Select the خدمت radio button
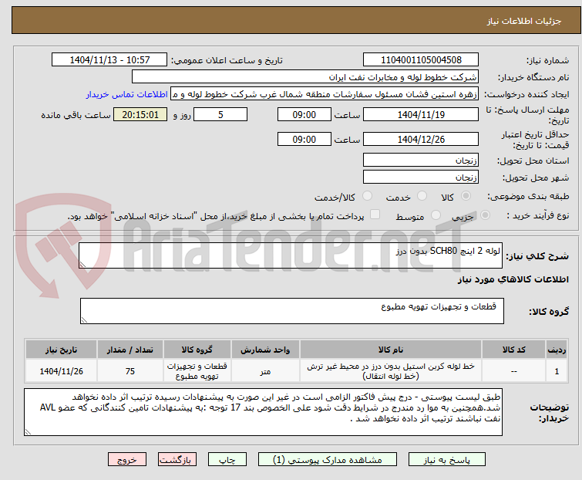This screenshot has width=582, height=480. click(x=422, y=196)
